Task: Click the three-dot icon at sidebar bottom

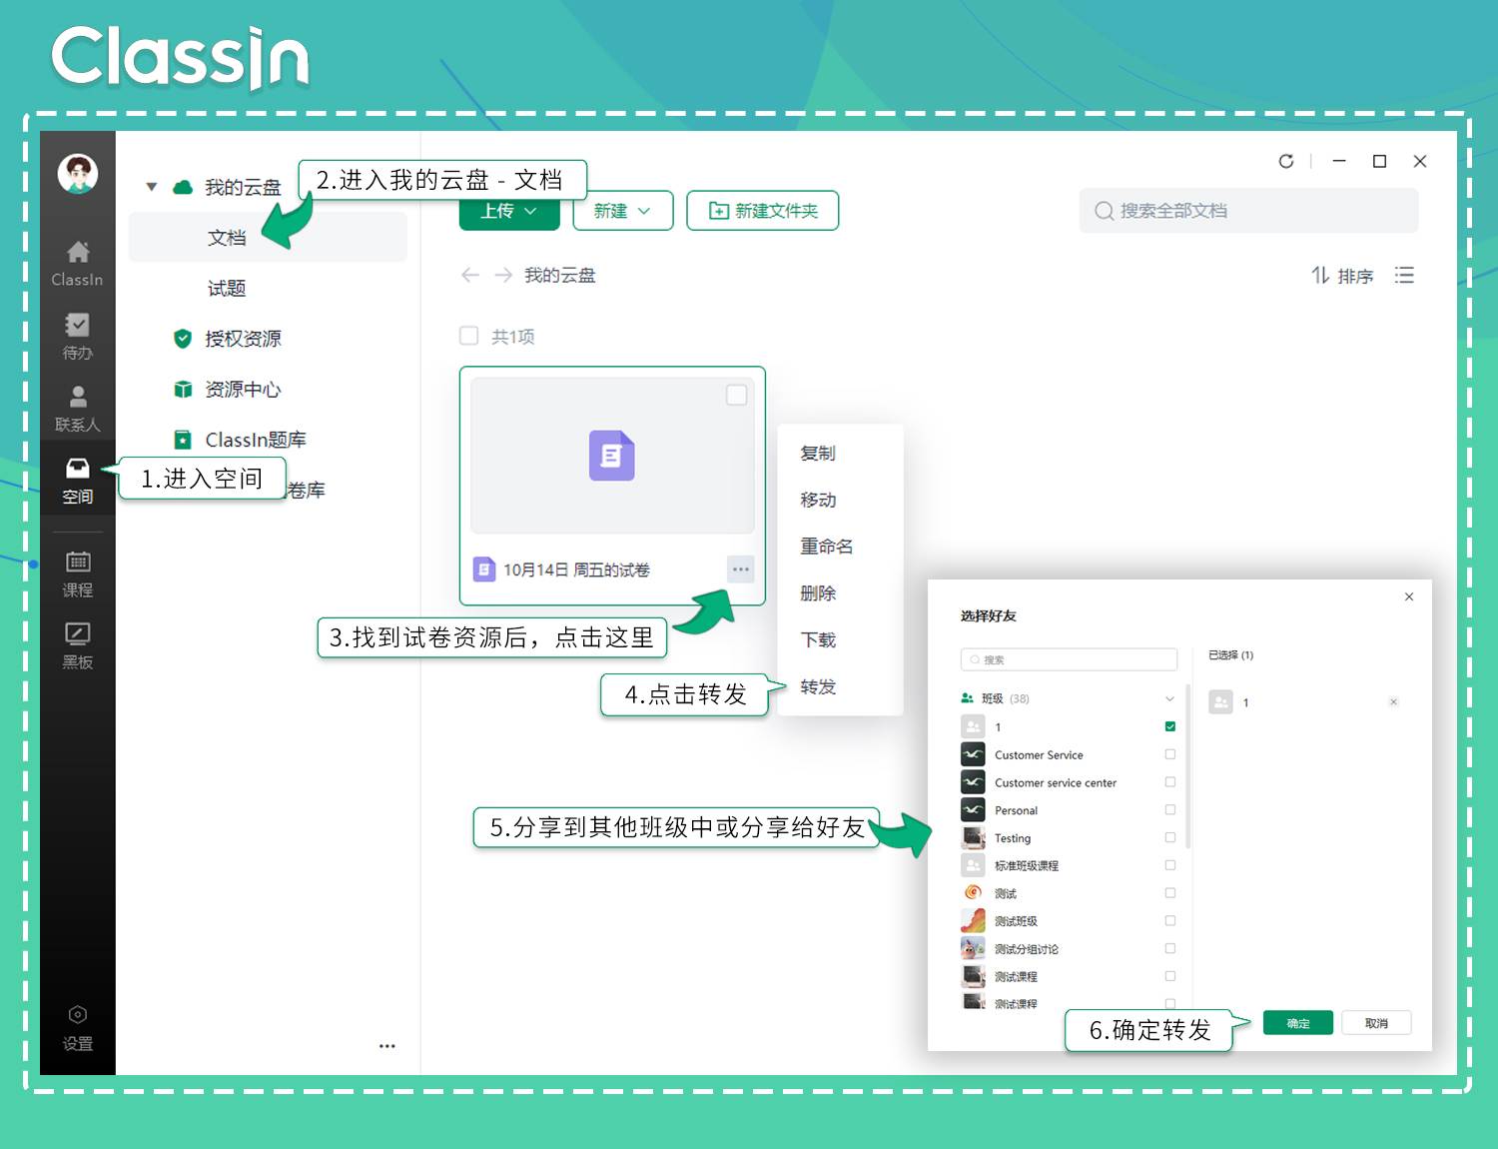Action: (x=387, y=1046)
